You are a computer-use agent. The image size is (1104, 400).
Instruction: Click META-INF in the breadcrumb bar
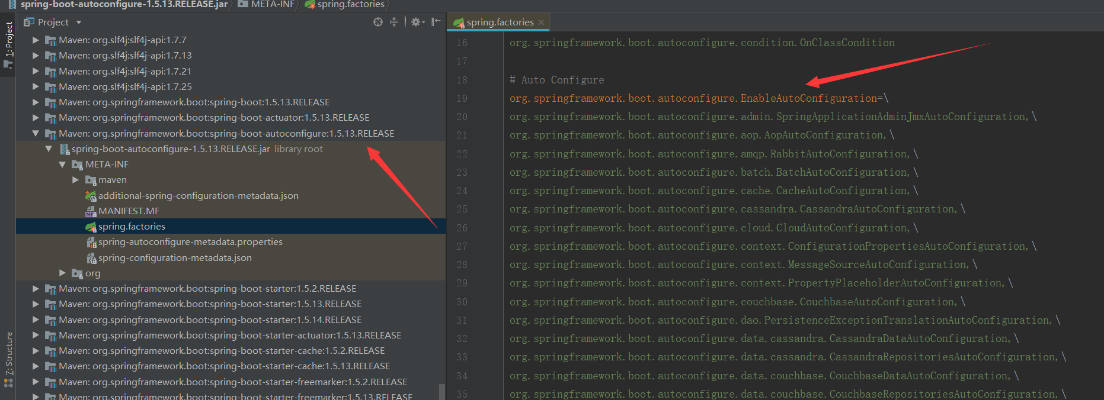pyautogui.click(x=266, y=5)
